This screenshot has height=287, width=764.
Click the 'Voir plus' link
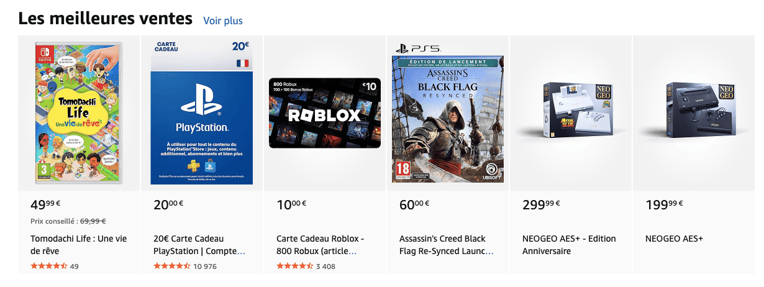(x=222, y=20)
